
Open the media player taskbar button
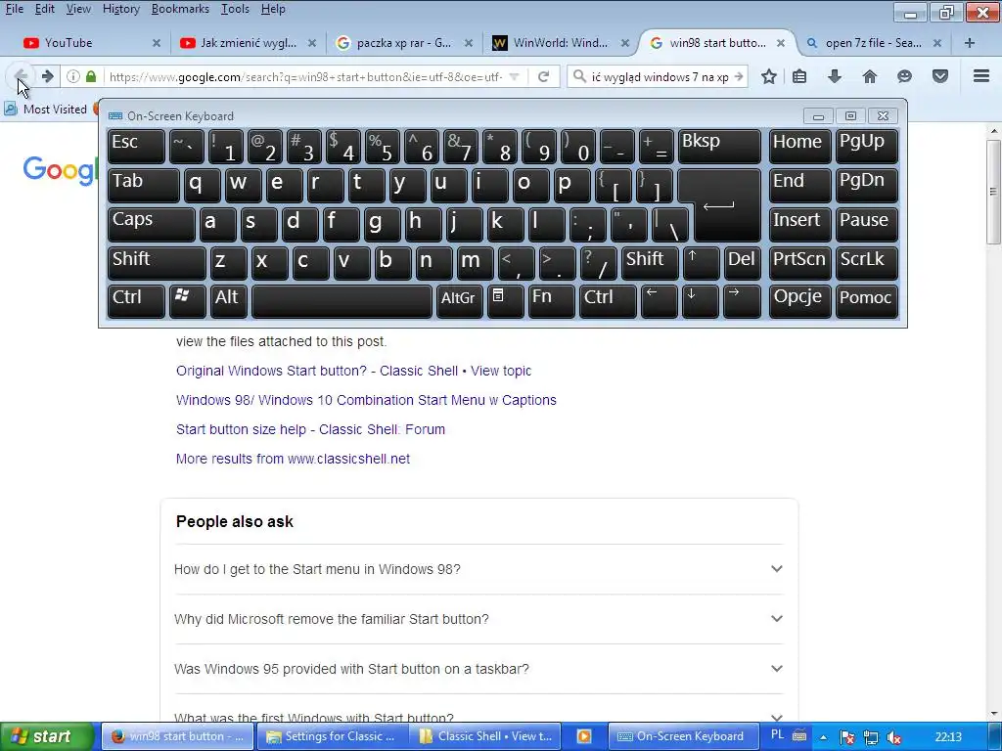point(584,736)
